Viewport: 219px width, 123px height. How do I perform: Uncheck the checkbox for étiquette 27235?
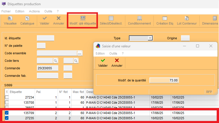7,118
